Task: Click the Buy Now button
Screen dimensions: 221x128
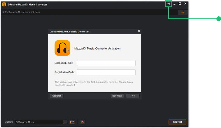Action: tap(117, 96)
